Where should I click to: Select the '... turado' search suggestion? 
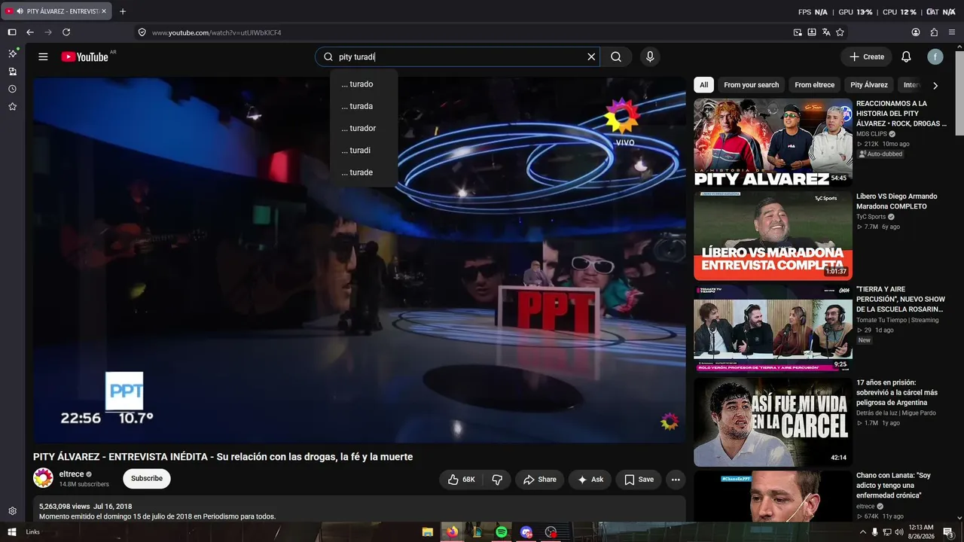(x=364, y=84)
